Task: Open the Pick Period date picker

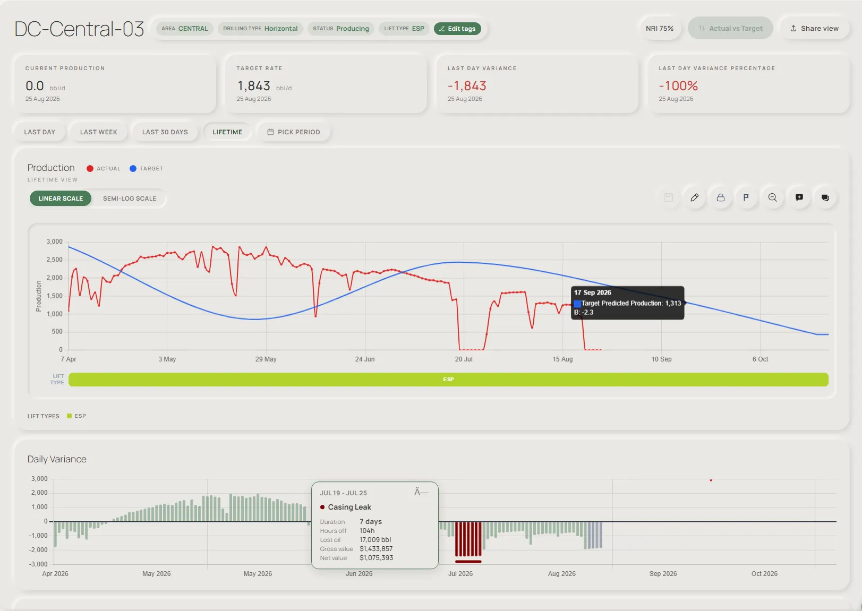Action: pos(294,132)
